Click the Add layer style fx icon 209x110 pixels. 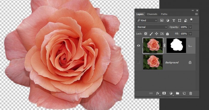coord(158,93)
